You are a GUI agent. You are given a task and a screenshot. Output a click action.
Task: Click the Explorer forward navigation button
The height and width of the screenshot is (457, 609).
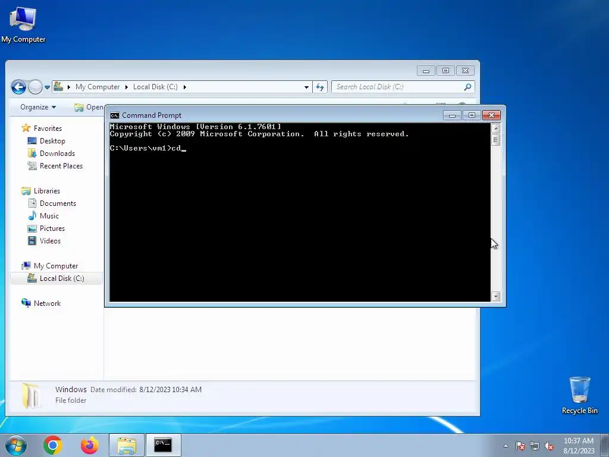click(35, 87)
